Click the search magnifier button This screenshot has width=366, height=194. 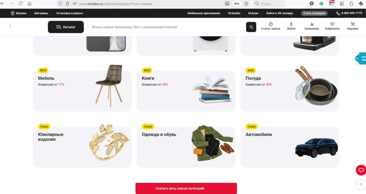pos(251,27)
